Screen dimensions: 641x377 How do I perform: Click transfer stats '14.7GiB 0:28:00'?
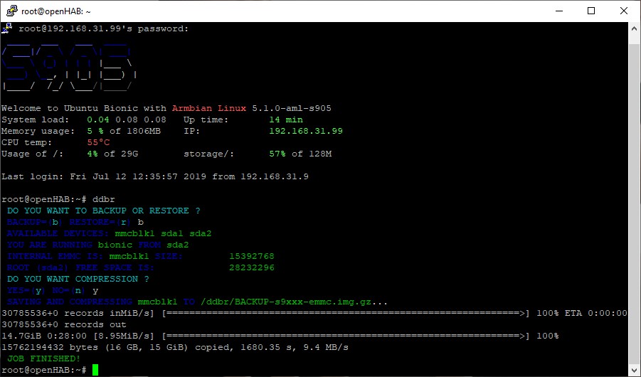[x=44, y=336]
